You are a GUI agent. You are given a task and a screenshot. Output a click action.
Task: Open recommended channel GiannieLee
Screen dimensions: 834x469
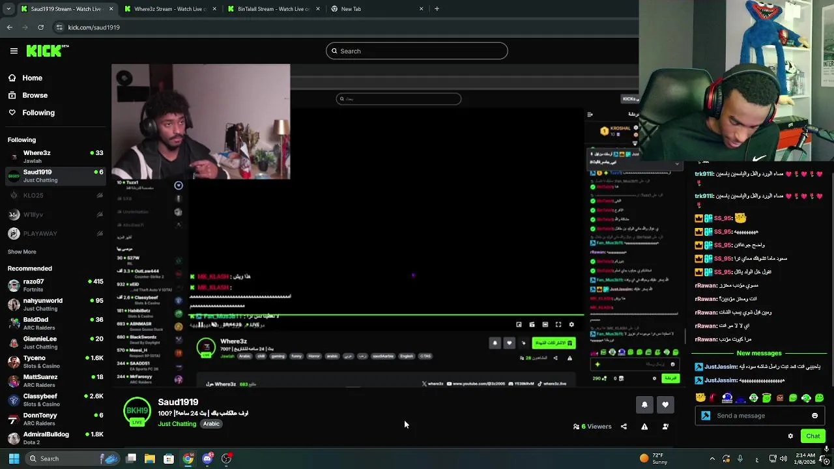click(x=55, y=343)
